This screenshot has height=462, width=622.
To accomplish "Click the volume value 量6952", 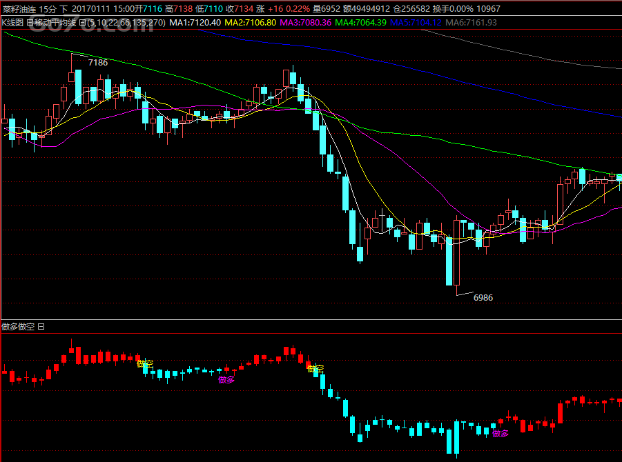I will click(x=327, y=9).
